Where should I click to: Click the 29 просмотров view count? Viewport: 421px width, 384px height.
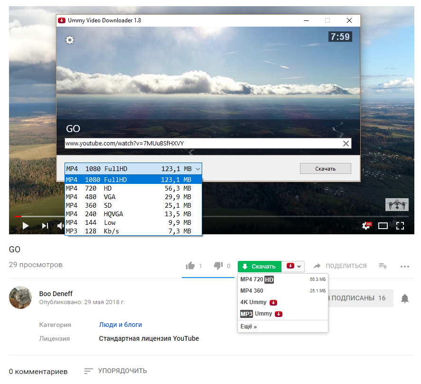pyautogui.click(x=36, y=265)
